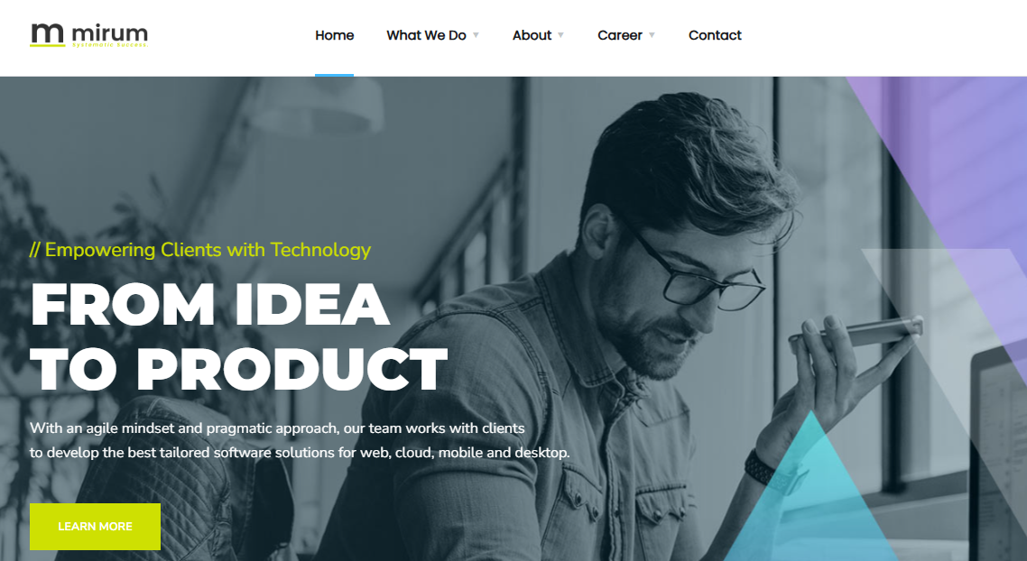Viewport: 1027px width, 561px height.
Task: Expand the About dropdown arrow
Action: [560, 35]
